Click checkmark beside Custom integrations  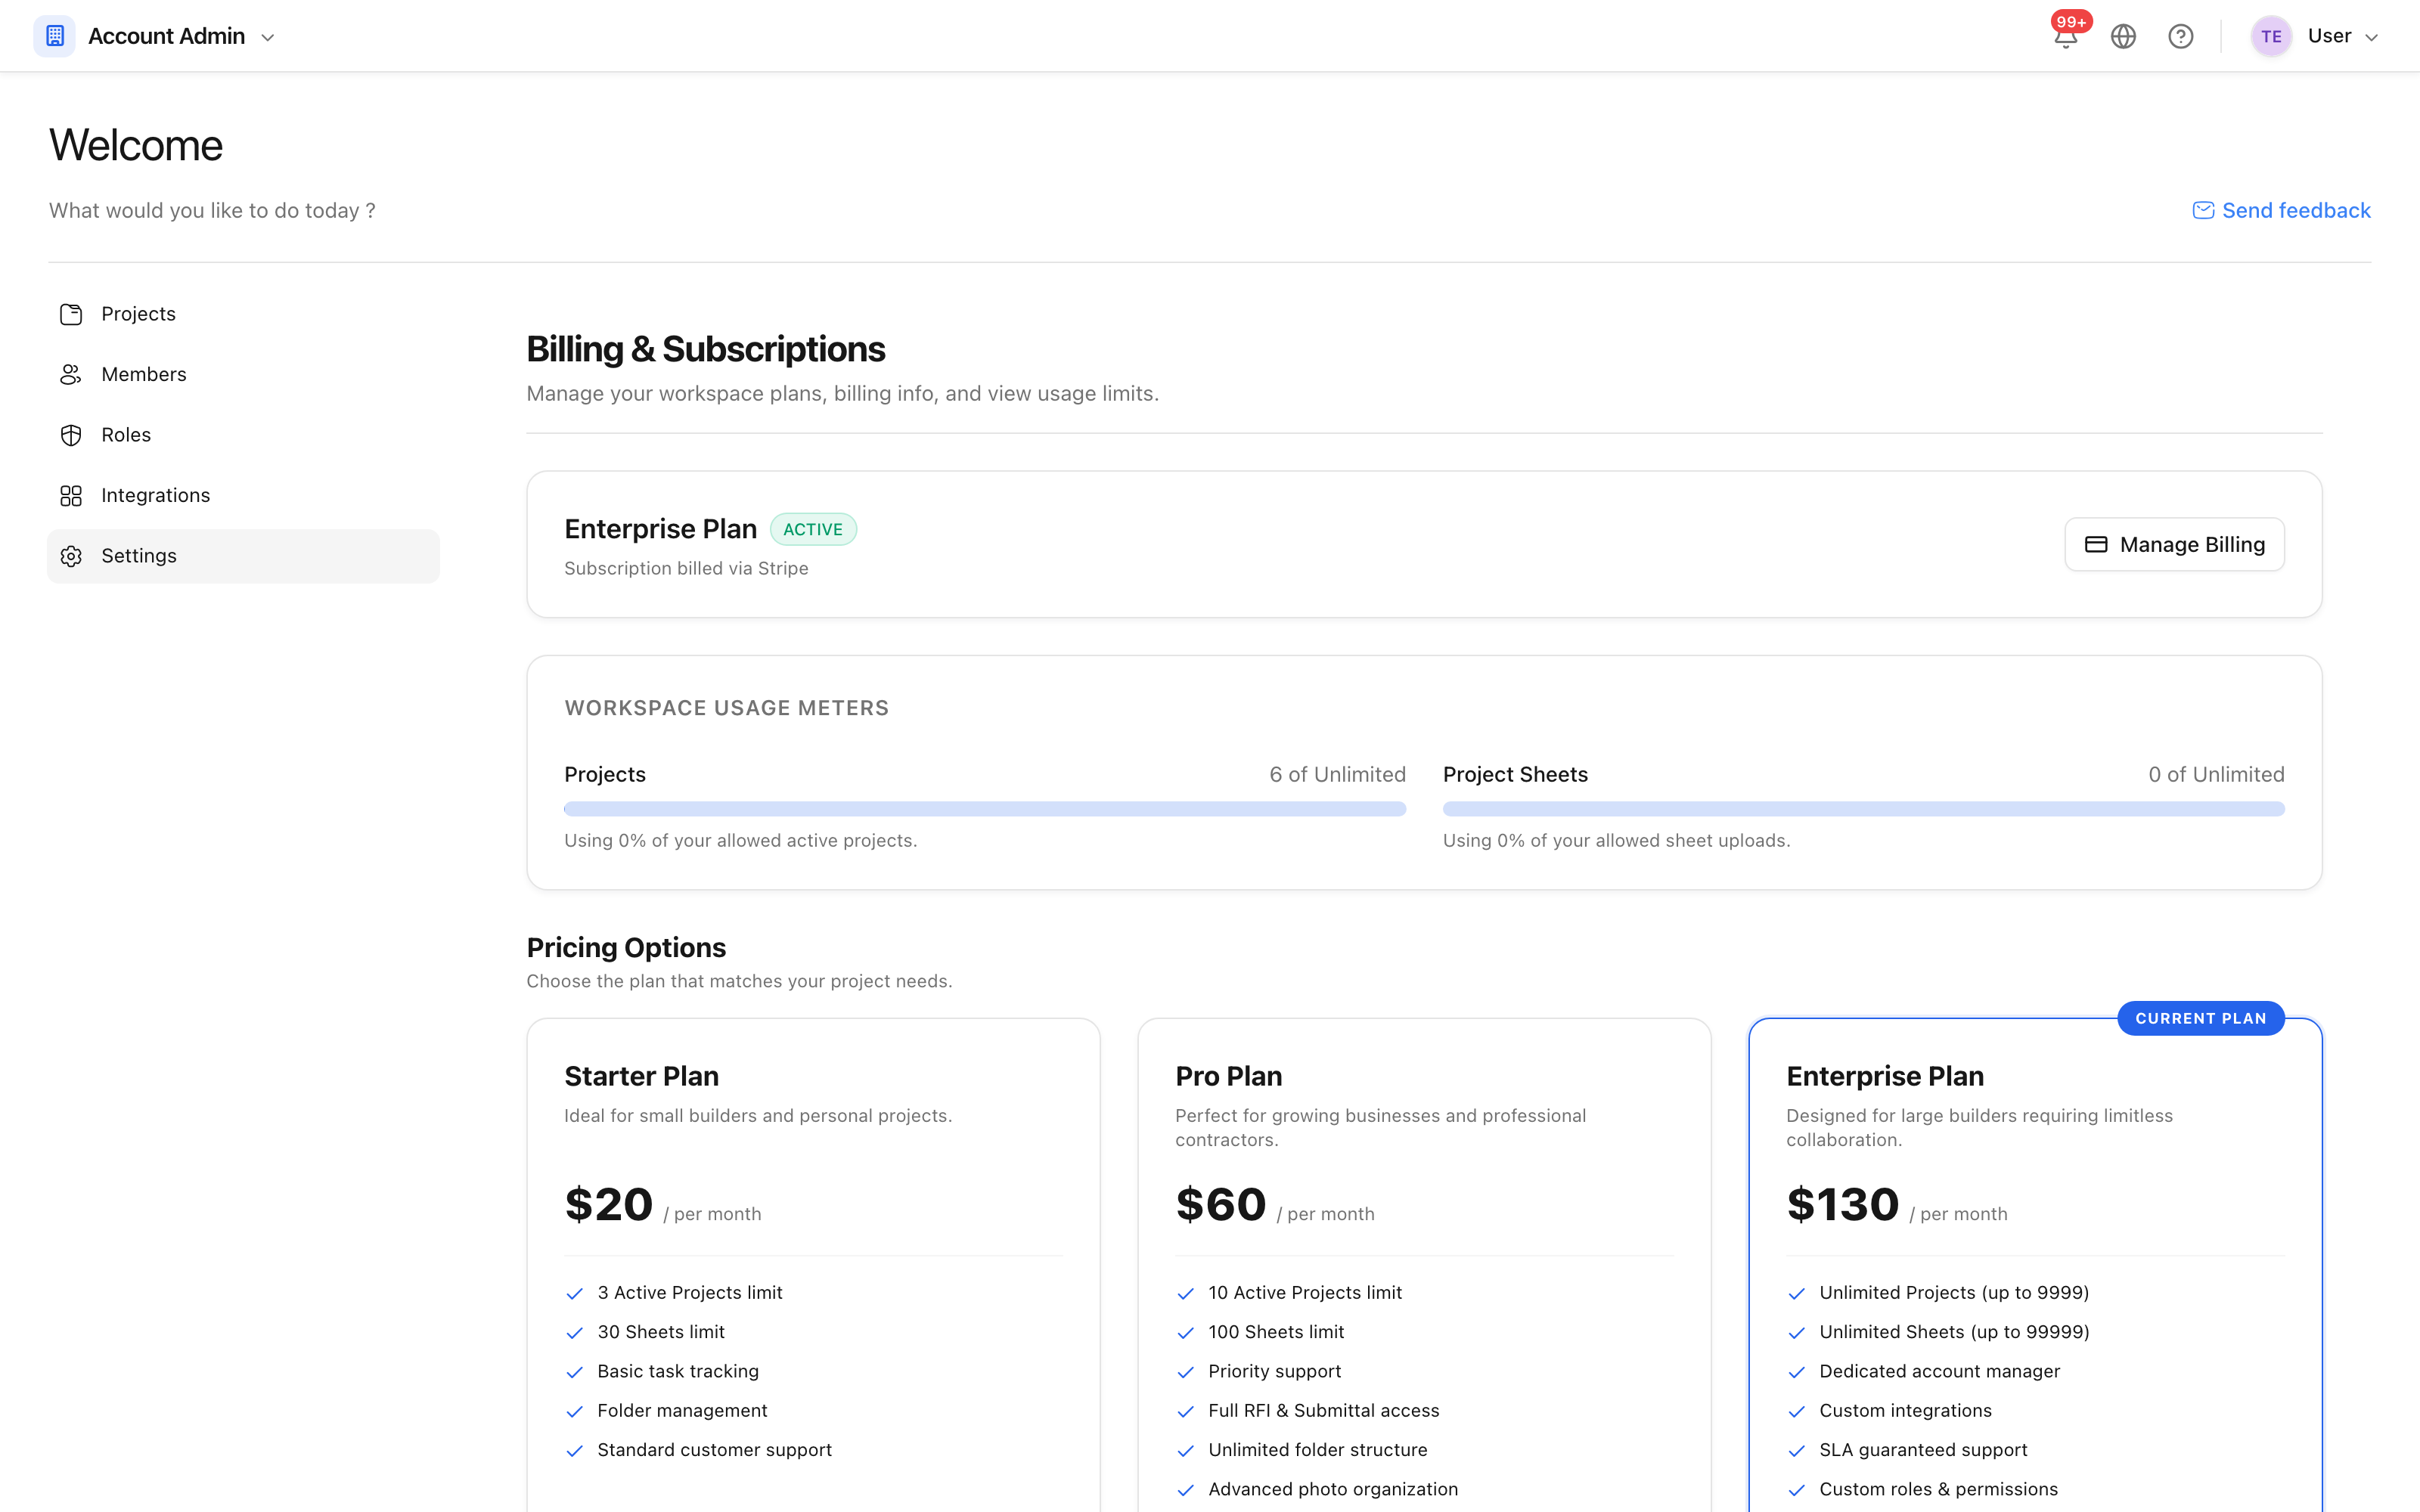pyautogui.click(x=1796, y=1412)
